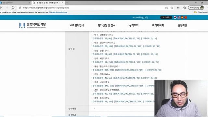
Task: Click the 접수 중 row label
Action: 71,49
